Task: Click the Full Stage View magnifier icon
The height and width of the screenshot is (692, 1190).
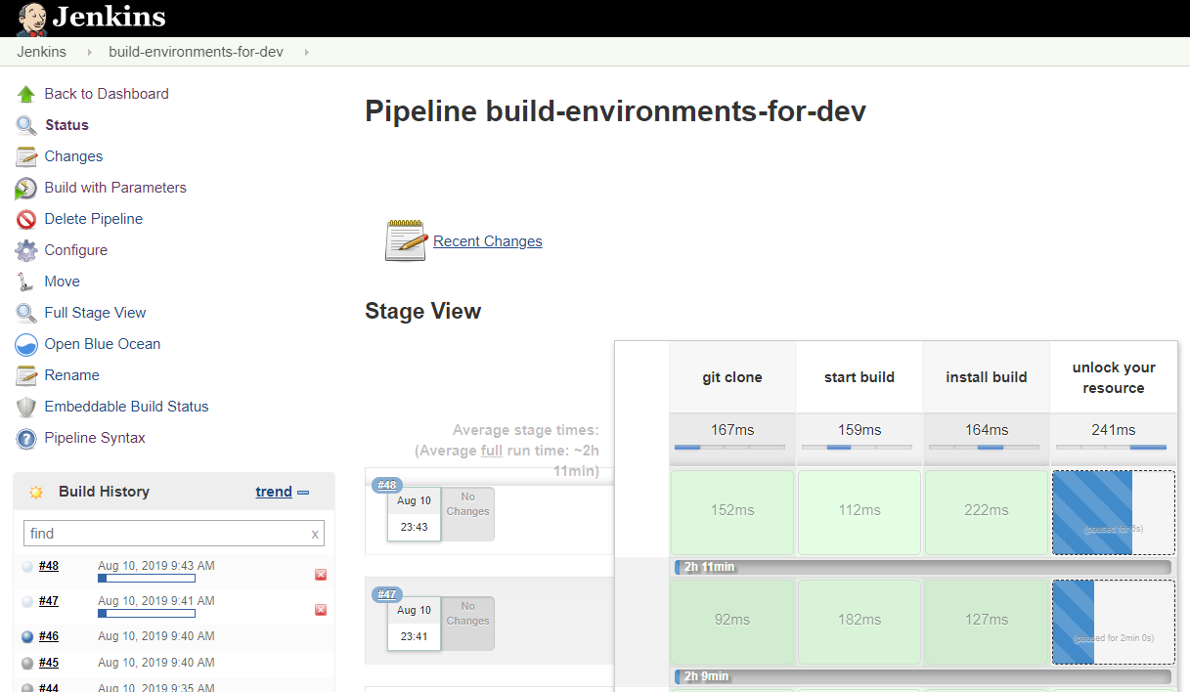Action: pos(26,313)
